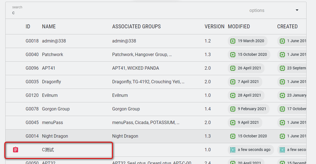Click the identicon beside menuPass's 9 April 2021 date
This screenshot has width=316, height=164.
coord(232,122)
